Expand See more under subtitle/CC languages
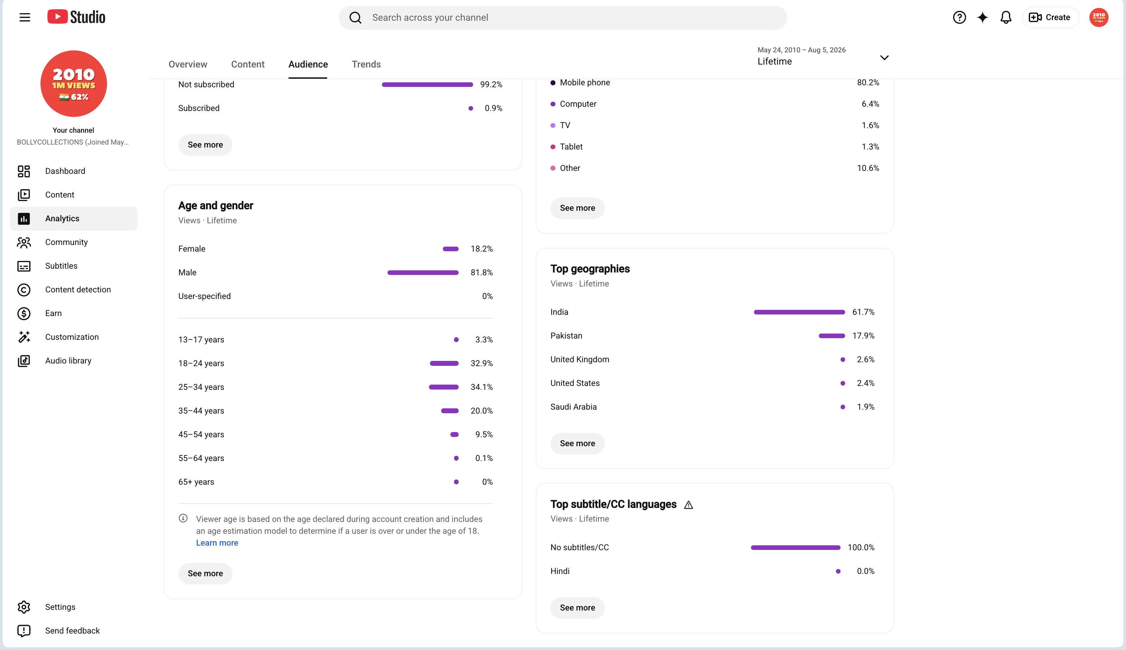This screenshot has height=650, width=1126. (x=577, y=608)
